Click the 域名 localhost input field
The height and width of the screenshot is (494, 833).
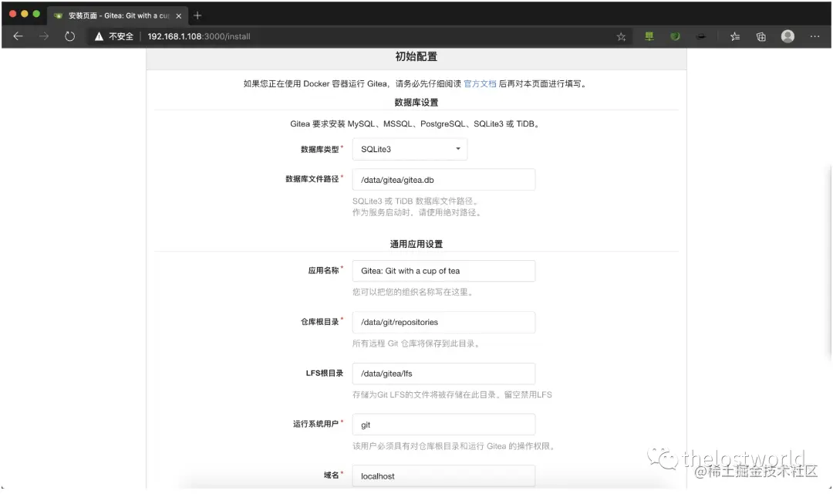[x=443, y=475]
